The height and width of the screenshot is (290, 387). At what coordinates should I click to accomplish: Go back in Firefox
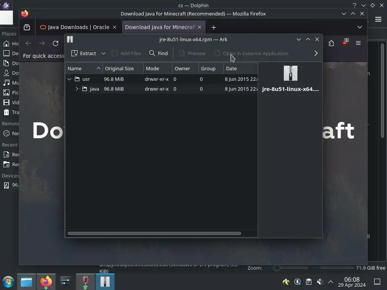pyautogui.click(x=28, y=43)
